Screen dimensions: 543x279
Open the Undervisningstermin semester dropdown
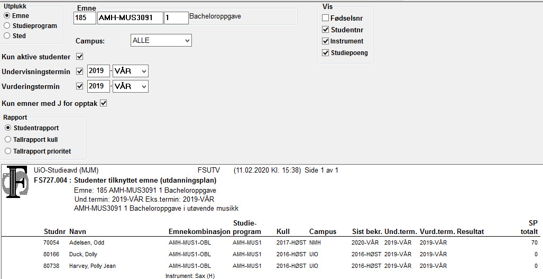point(131,71)
